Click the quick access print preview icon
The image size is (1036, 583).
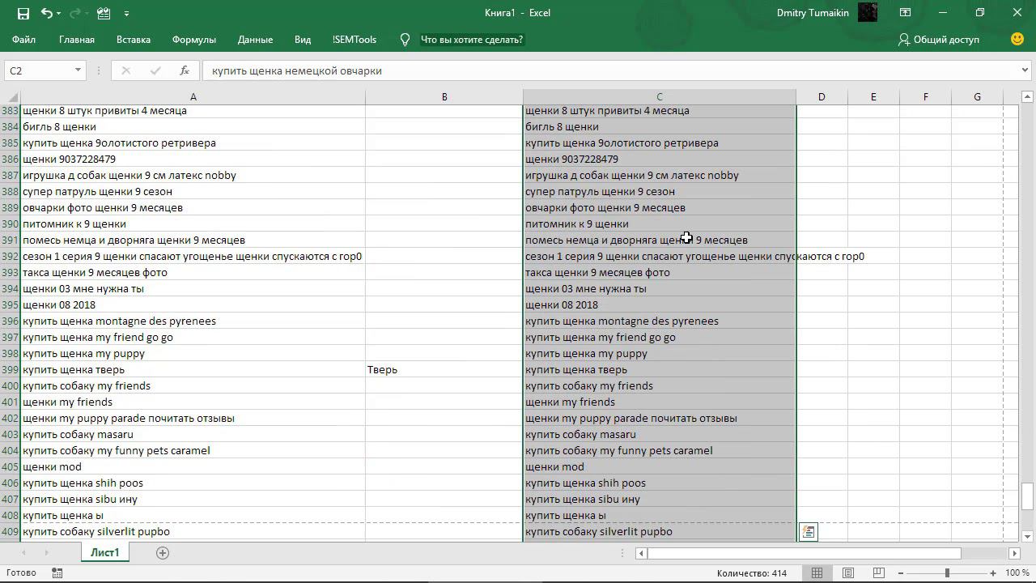[103, 13]
